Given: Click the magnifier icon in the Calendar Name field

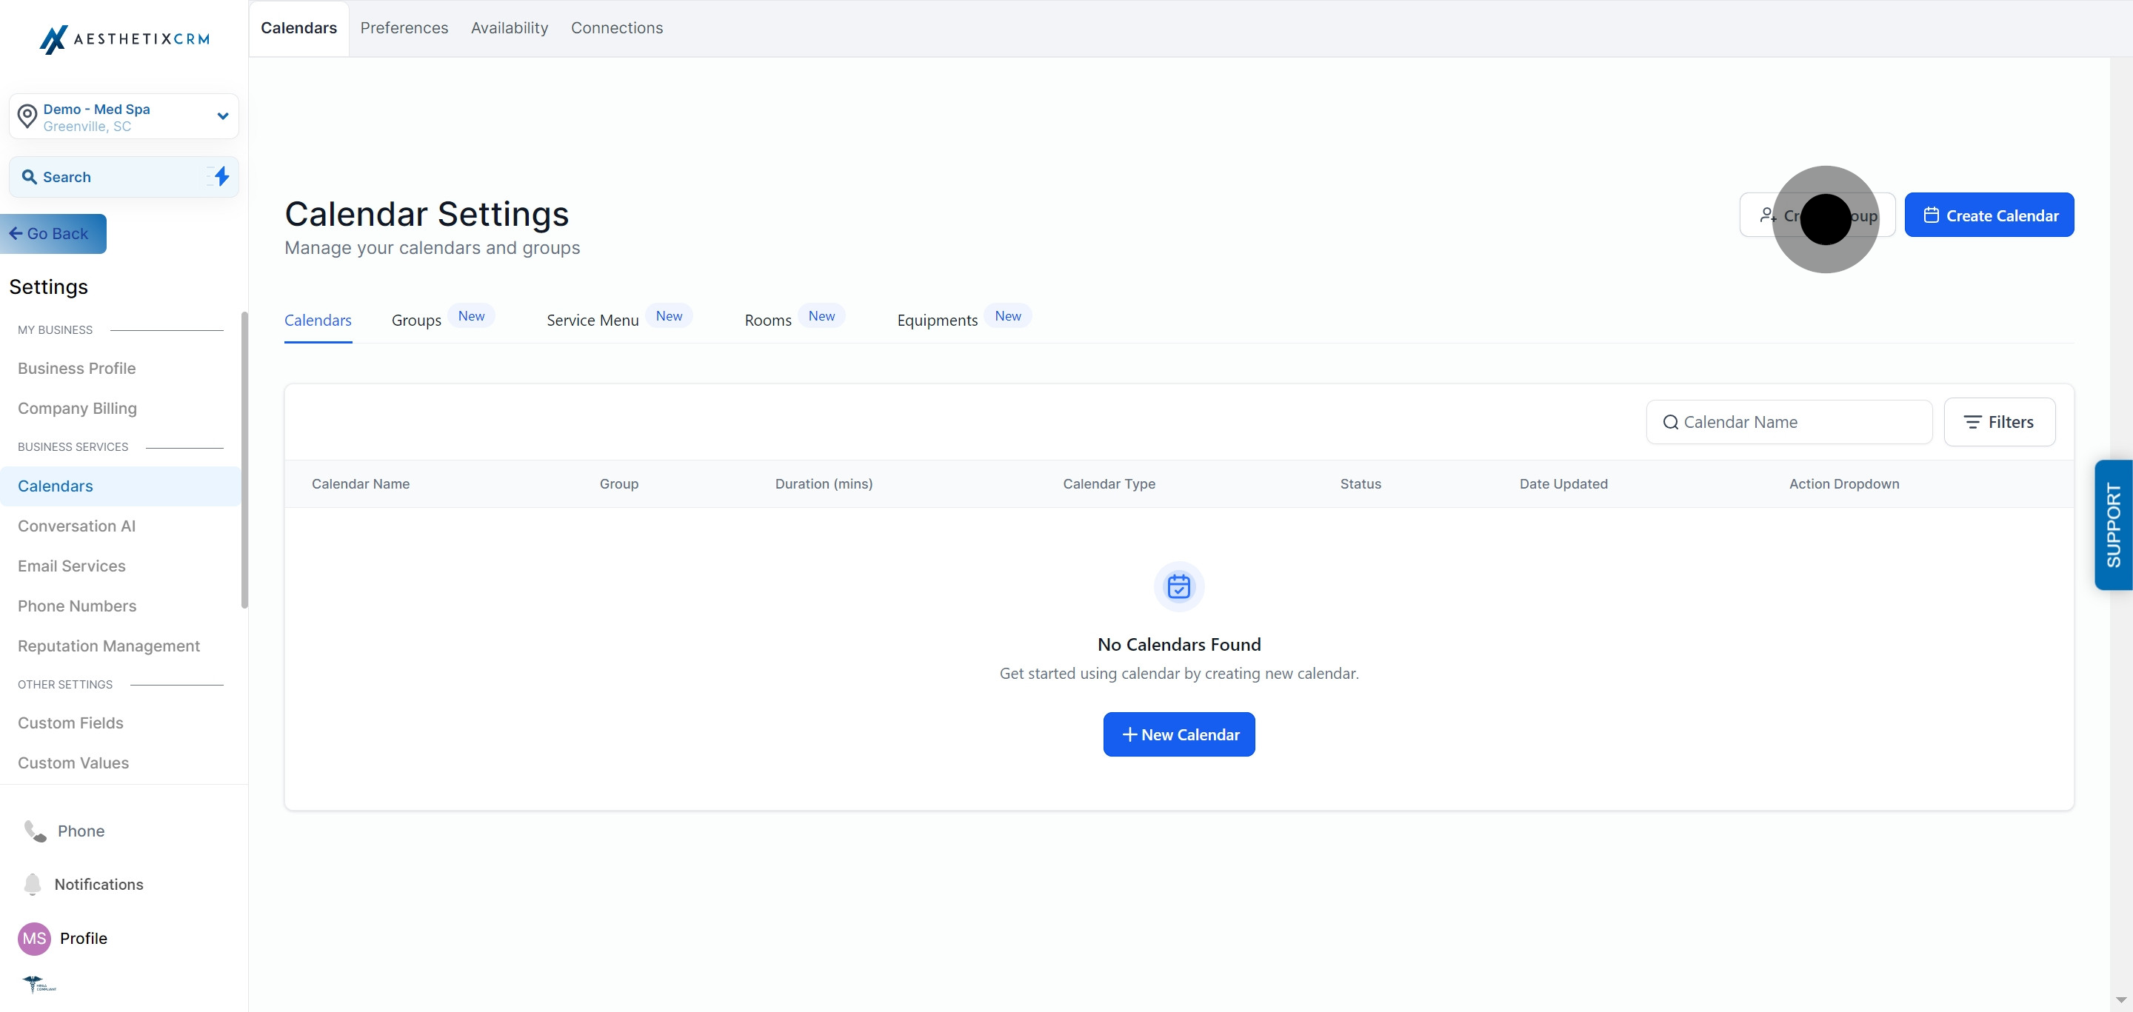Looking at the screenshot, I should [x=1672, y=421].
